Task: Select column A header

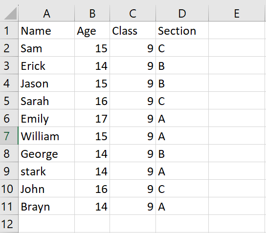Action: (46, 13)
